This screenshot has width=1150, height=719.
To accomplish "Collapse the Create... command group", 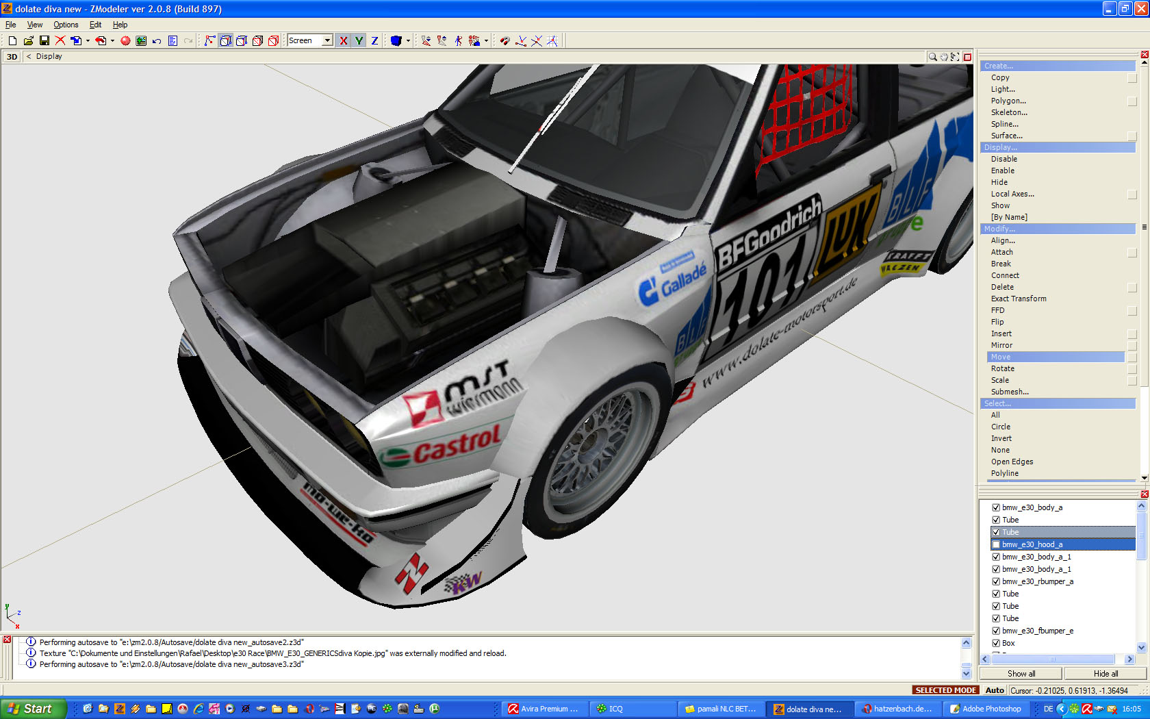I will tap(1058, 66).
